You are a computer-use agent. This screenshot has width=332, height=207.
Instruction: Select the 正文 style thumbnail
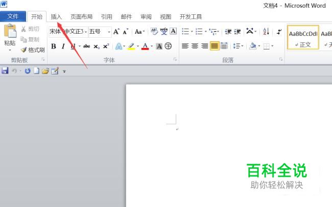point(303,37)
